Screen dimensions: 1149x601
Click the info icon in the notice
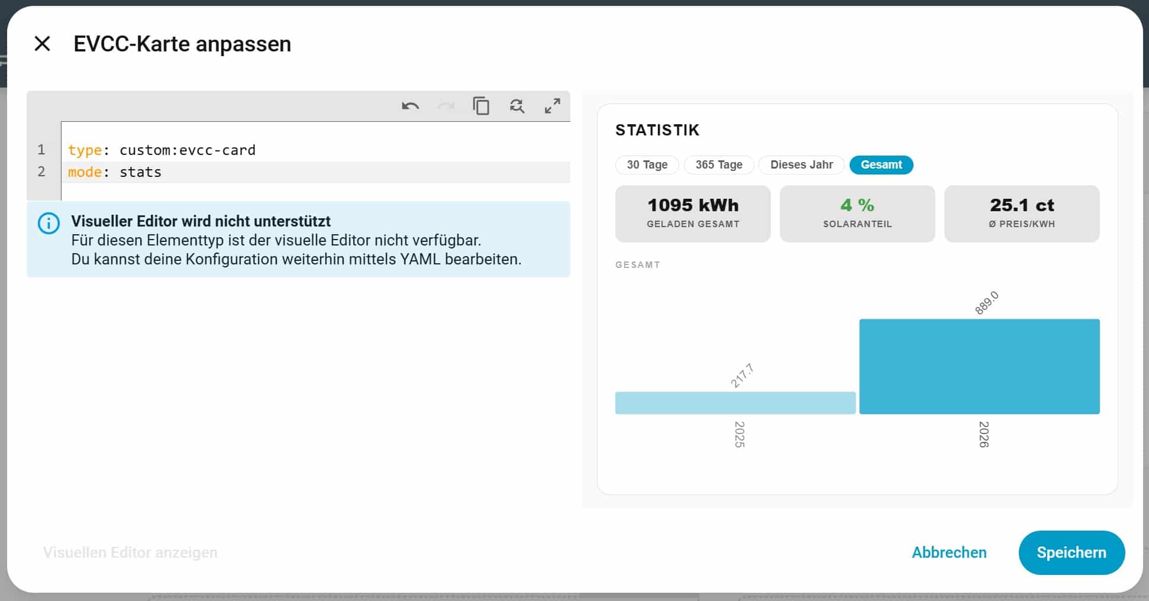[49, 224]
